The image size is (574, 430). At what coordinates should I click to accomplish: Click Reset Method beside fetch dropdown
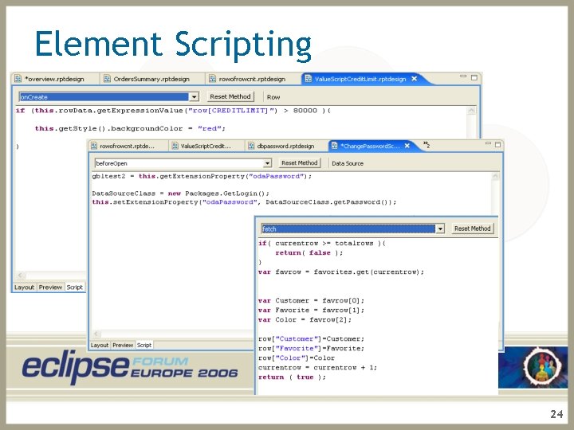click(x=472, y=229)
